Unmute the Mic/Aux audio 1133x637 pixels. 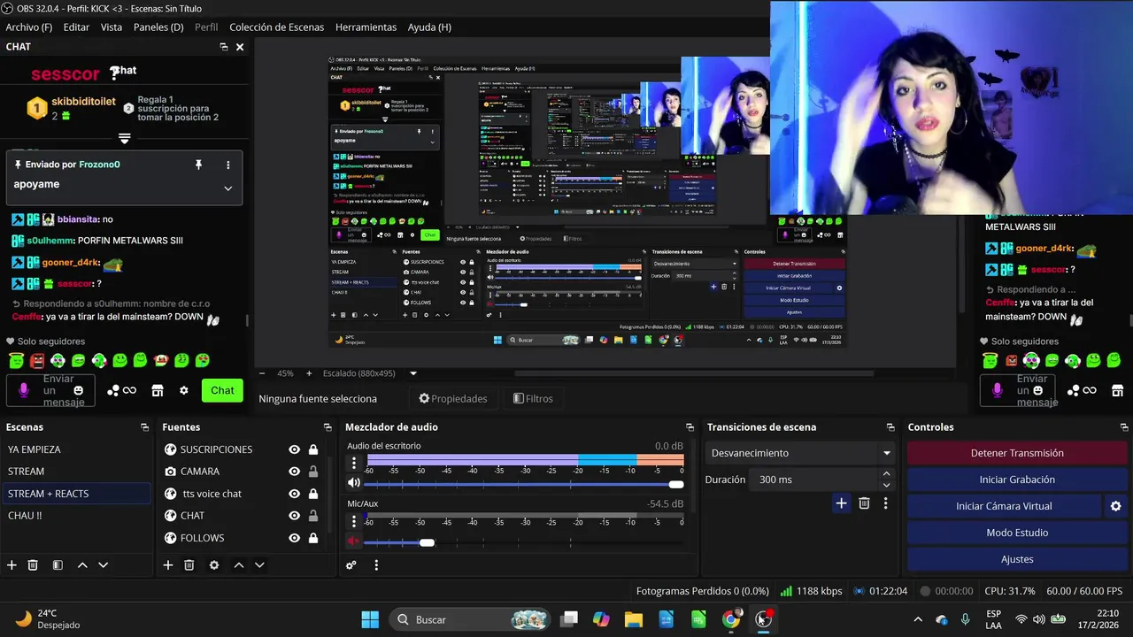(x=354, y=541)
